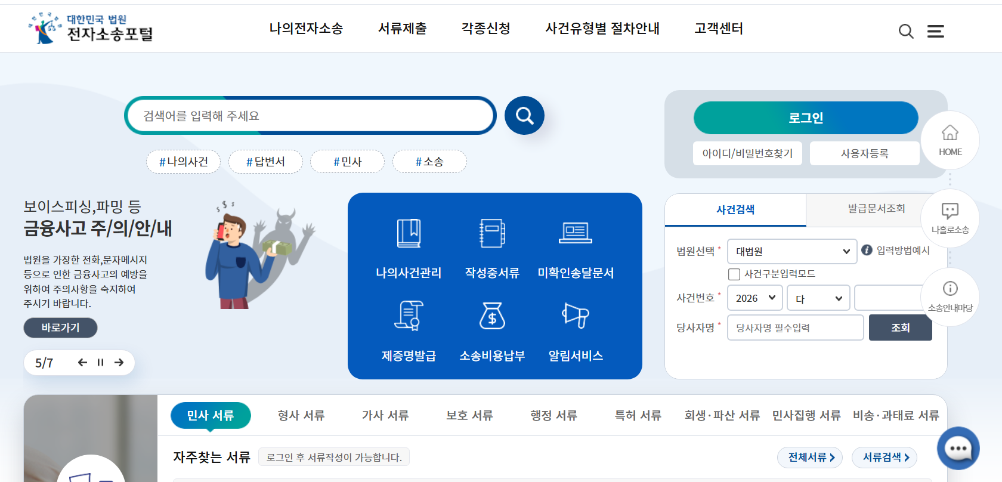Open 소송비용납부 icon tile
Image resolution: width=1002 pixels, height=482 pixels.
(492, 332)
